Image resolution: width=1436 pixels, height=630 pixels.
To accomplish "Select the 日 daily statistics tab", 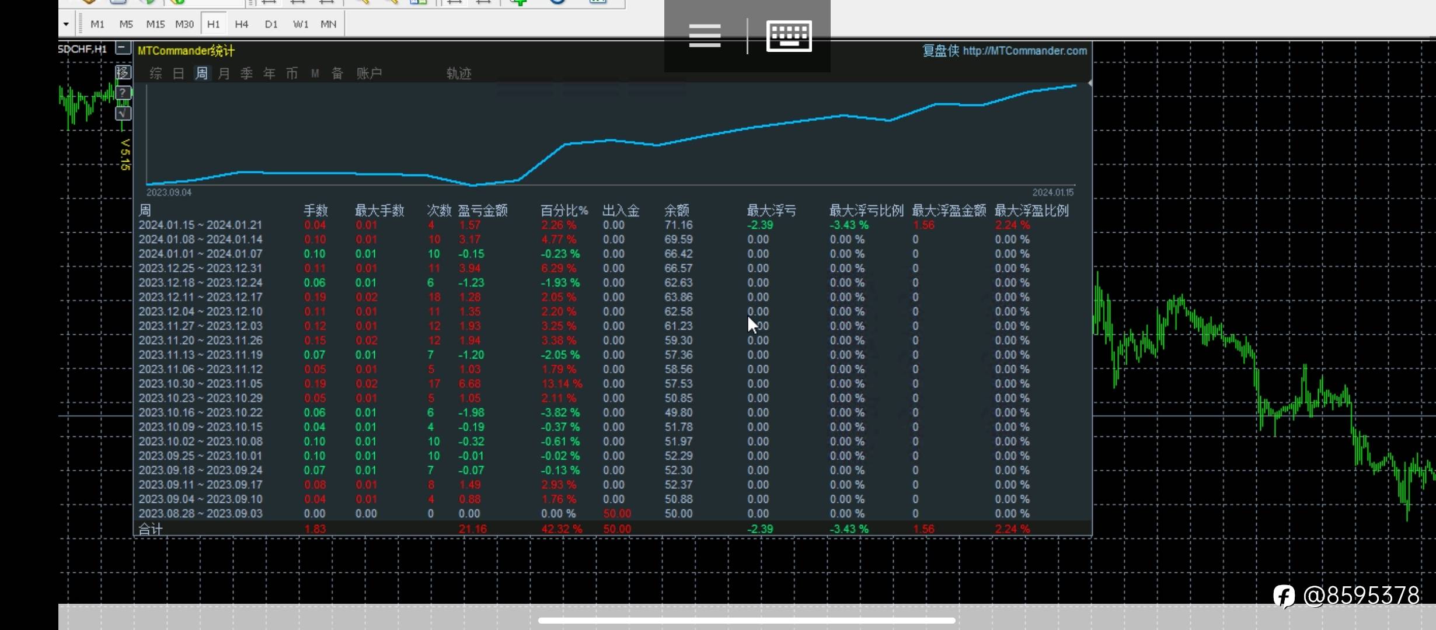I will (x=179, y=73).
